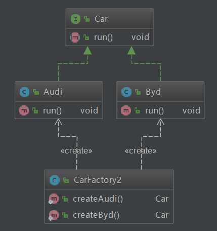Click the static method icon of createByd()

click(54, 215)
